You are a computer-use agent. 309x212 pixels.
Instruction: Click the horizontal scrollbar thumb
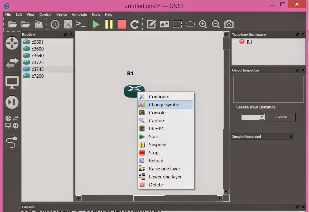click(x=149, y=198)
